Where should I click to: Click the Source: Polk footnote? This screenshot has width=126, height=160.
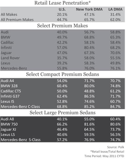point(116,147)
